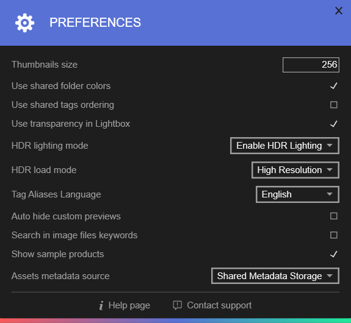
Task: Disable Use shared folder colors checkmark
Action: coord(333,86)
